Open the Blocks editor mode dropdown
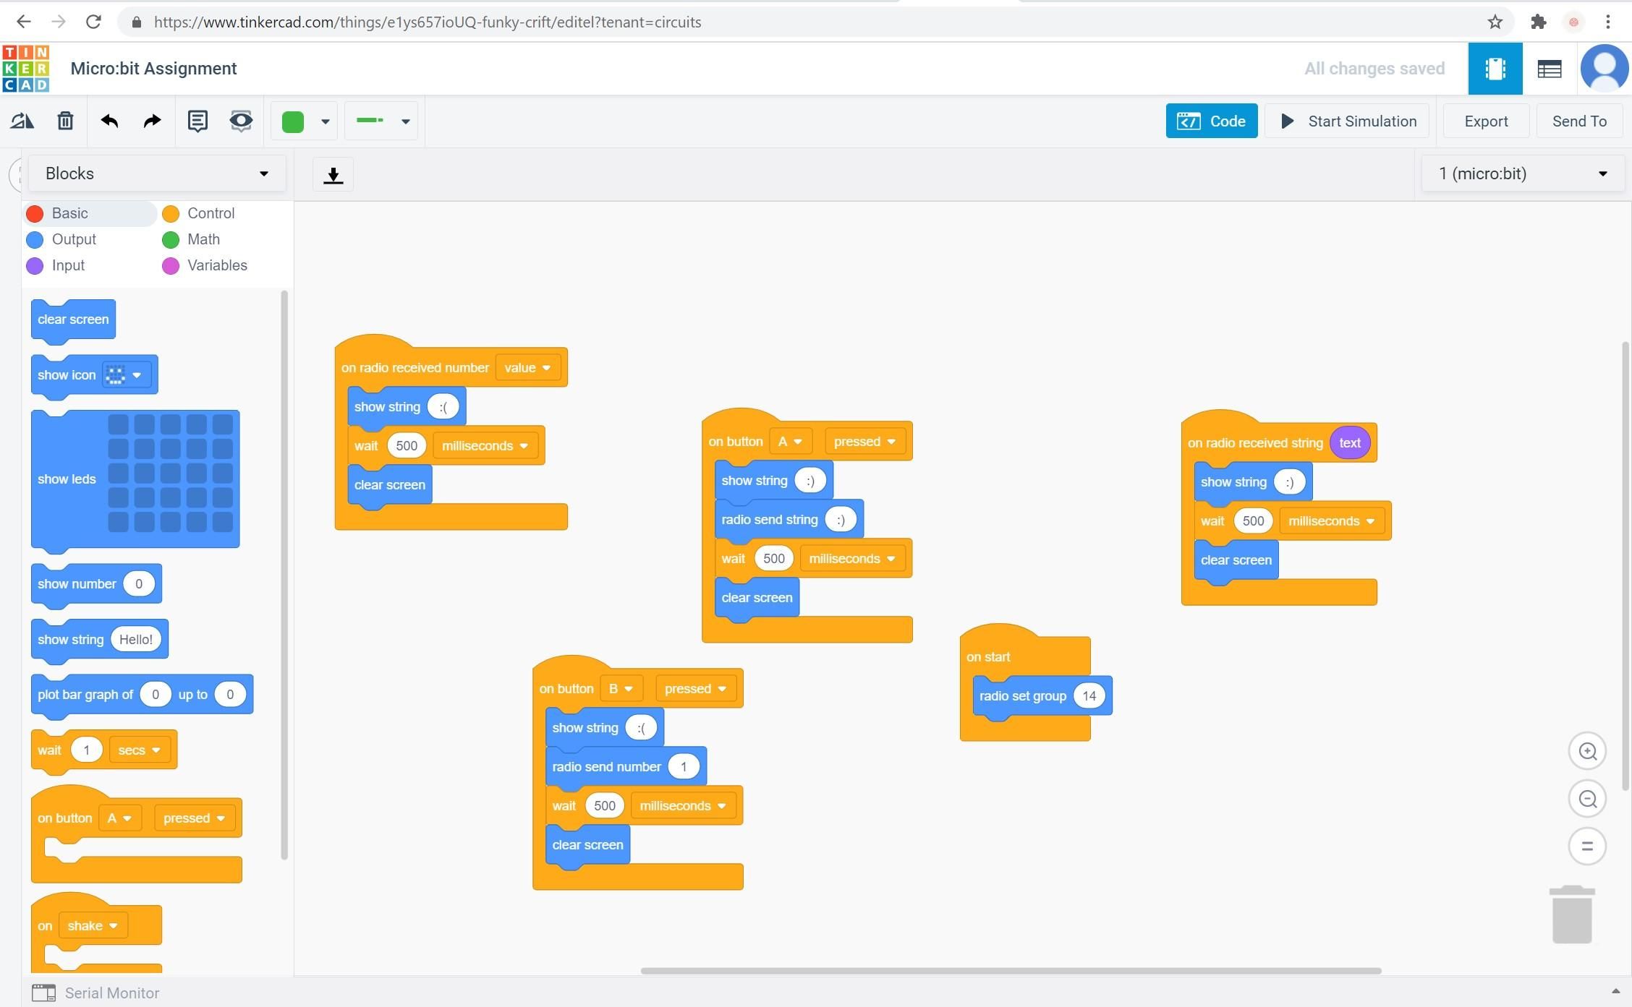This screenshot has width=1632, height=1007. (156, 173)
